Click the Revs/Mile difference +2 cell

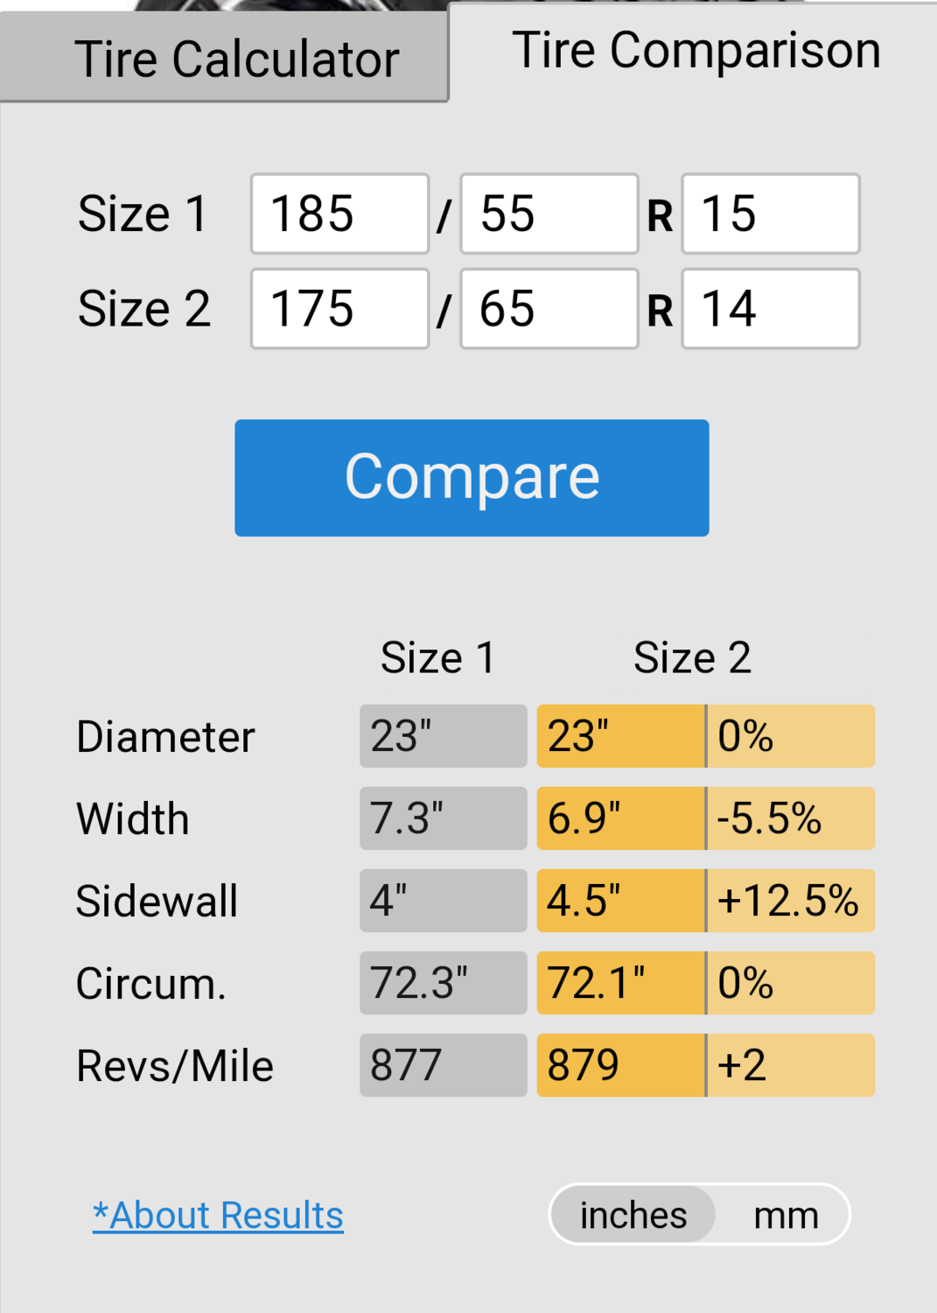pyautogui.click(x=791, y=1065)
